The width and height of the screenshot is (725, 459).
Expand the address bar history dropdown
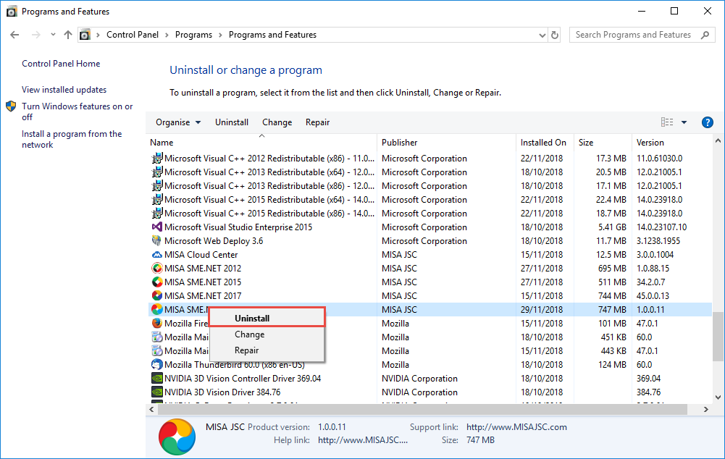[542, 35]
